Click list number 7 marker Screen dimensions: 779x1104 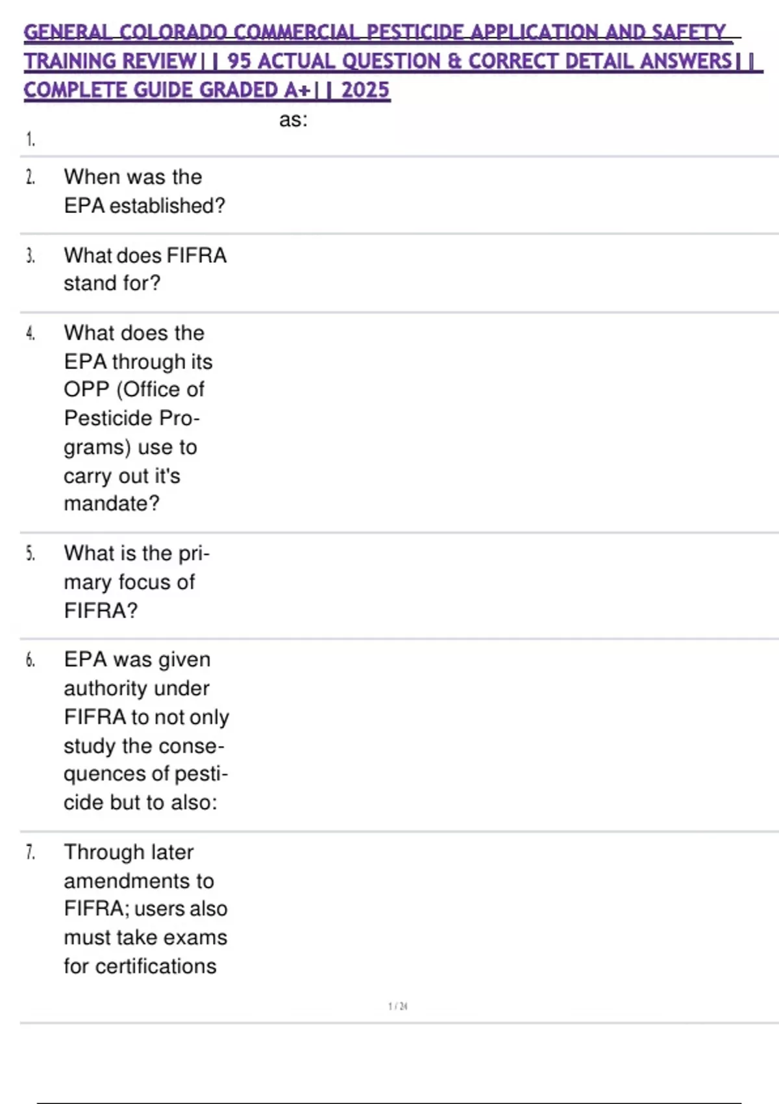point(30,853)
